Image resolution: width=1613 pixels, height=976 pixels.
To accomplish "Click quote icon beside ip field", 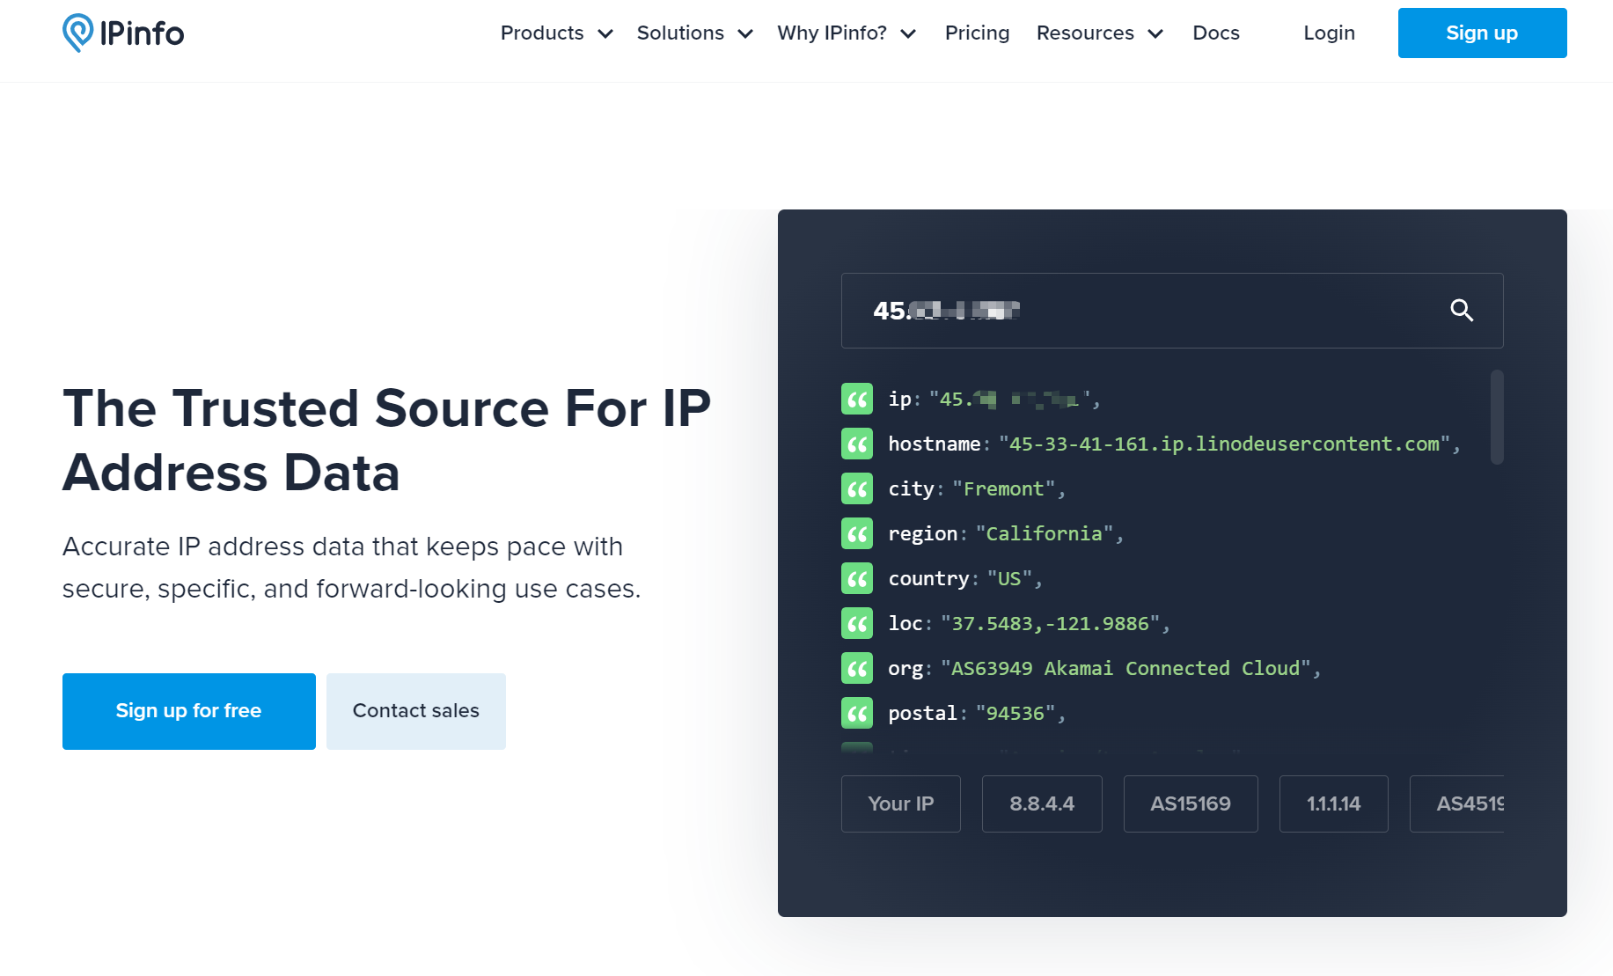I will pos(857,399).
